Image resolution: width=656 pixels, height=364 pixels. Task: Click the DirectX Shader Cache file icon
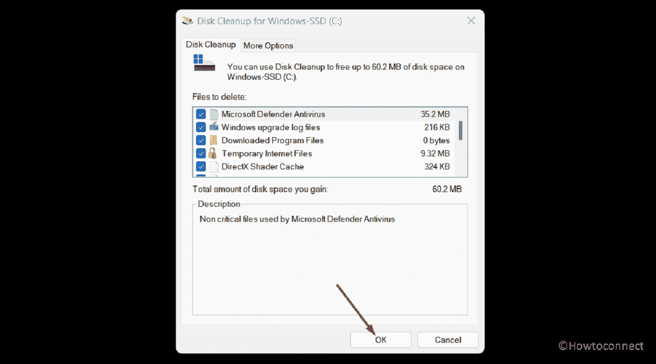point(214,166)
